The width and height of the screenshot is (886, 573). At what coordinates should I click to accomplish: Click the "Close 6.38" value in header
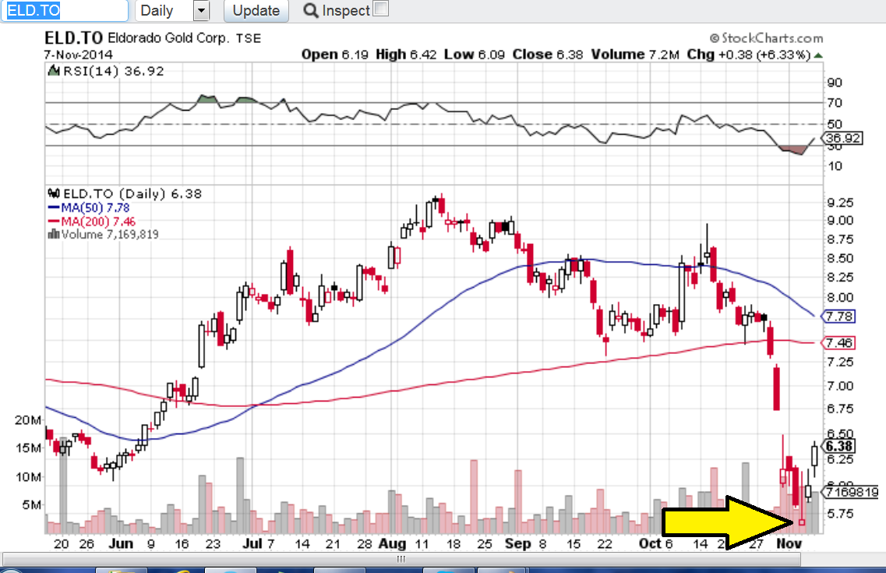[x=548, y=55]
